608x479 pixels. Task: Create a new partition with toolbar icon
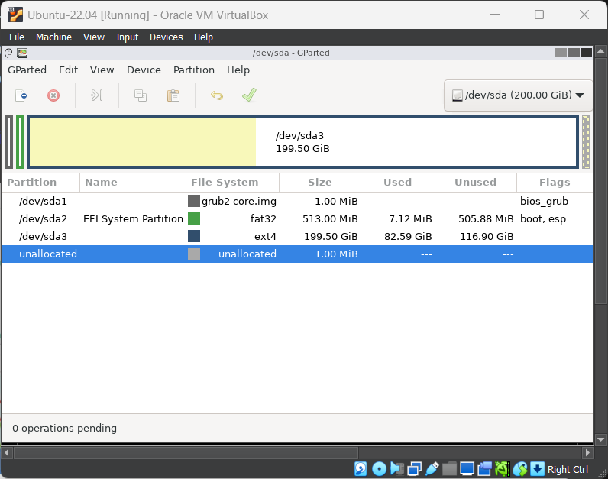click(x=21, y=95)
